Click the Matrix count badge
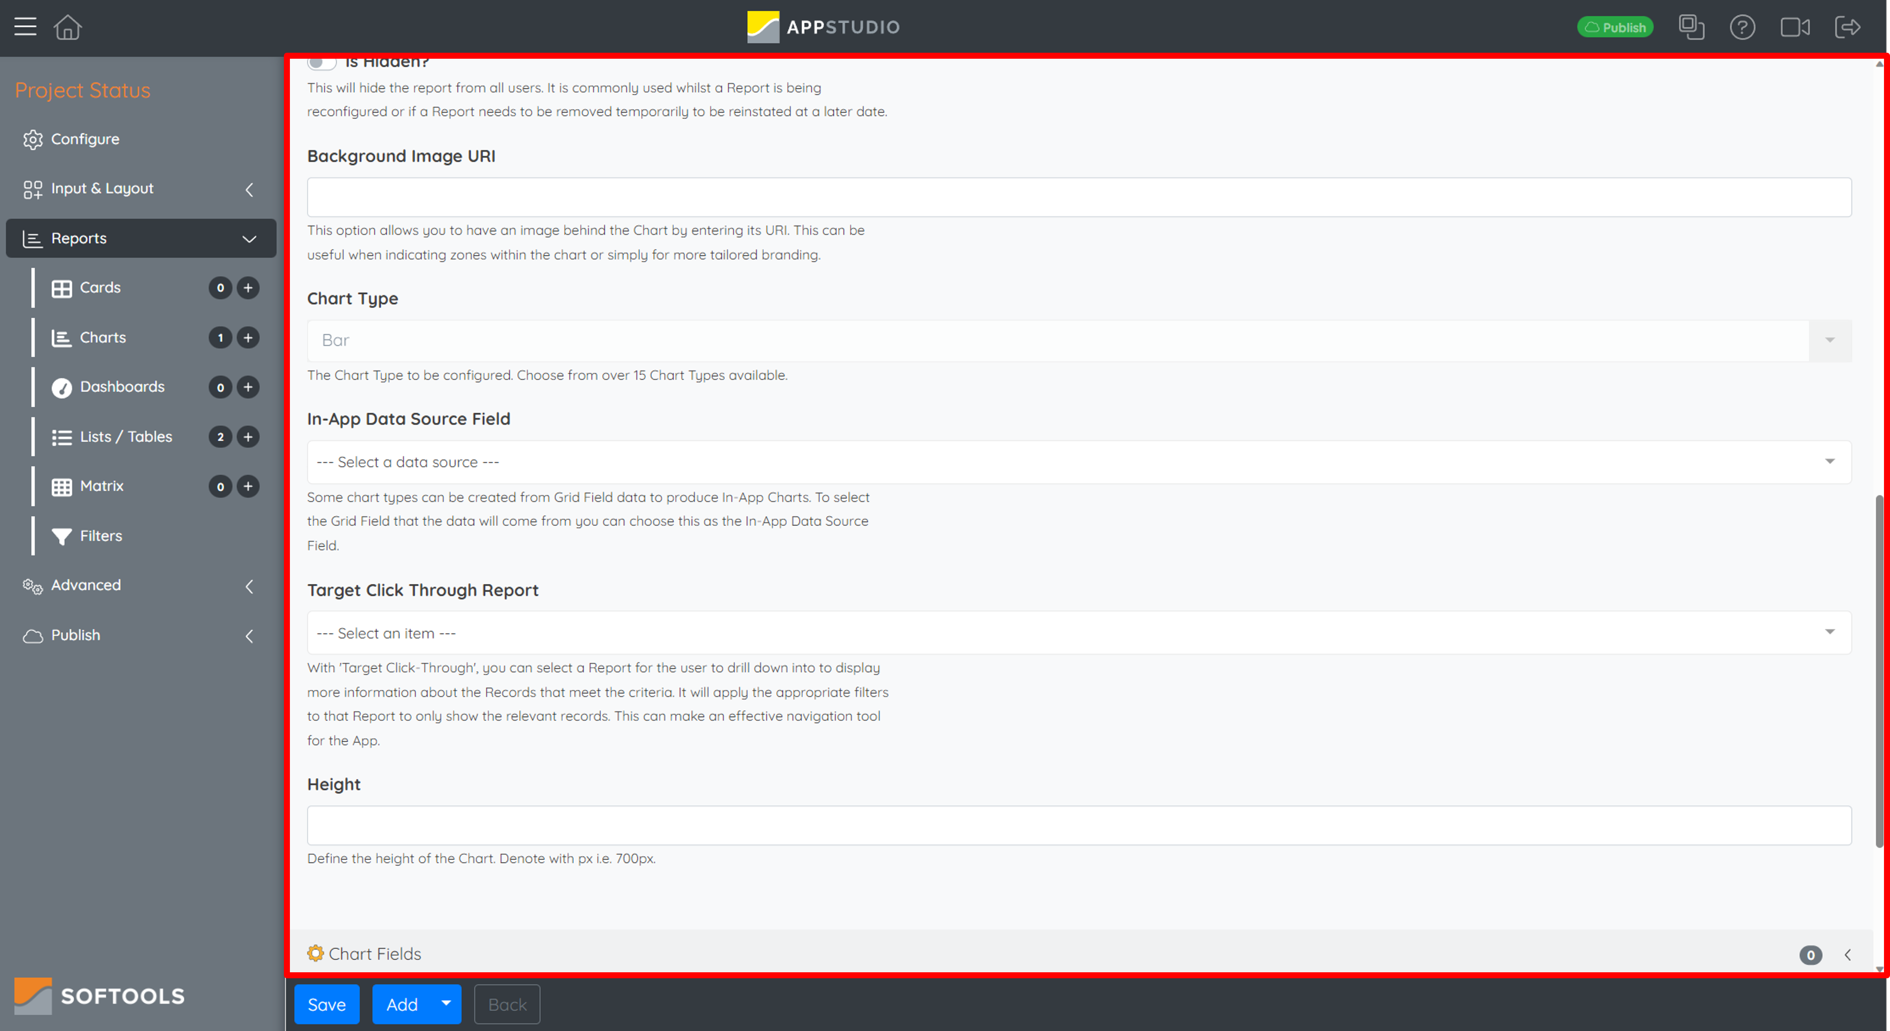 (220, 486)
